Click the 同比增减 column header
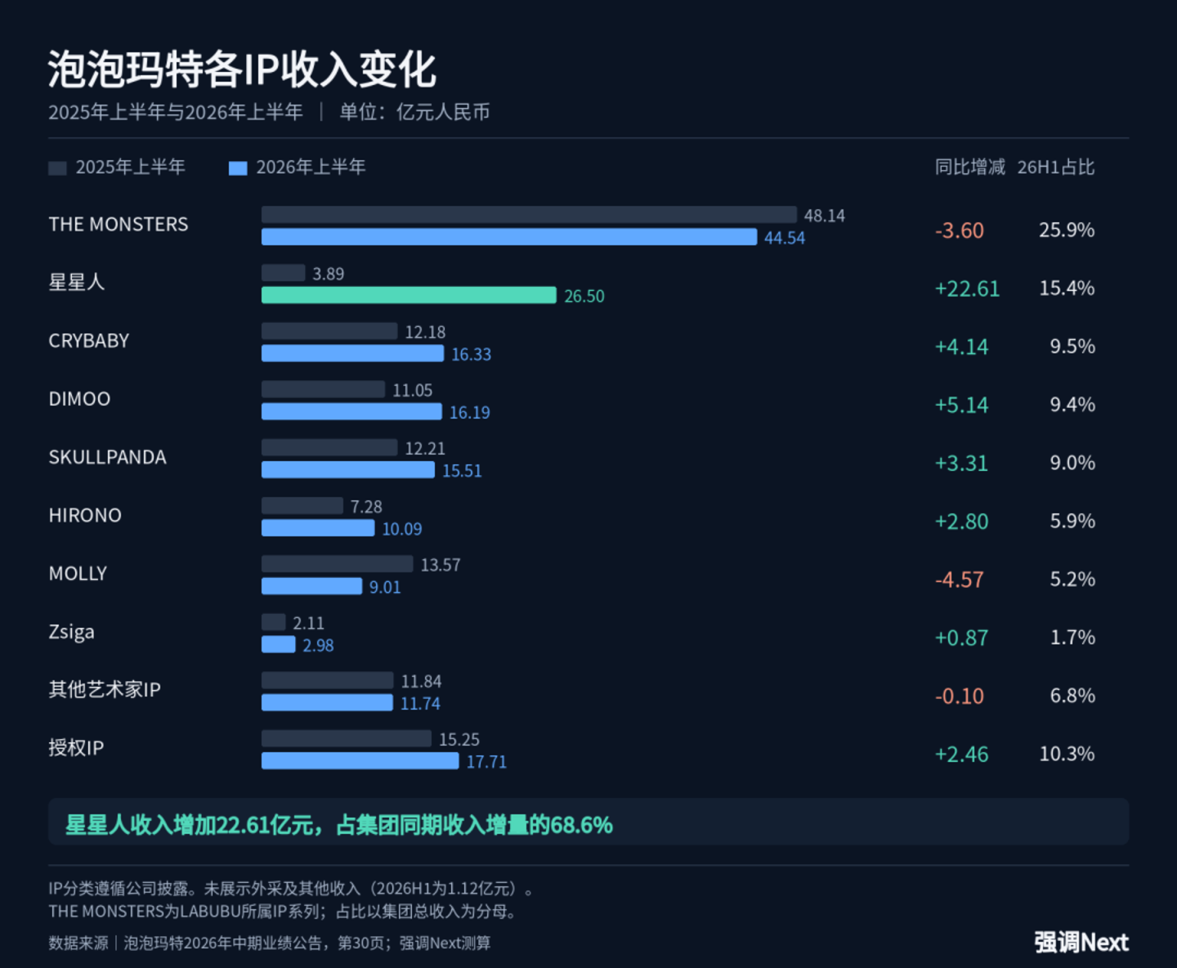The width and height of the screenshot is (1177, 968). coord(970,168)
